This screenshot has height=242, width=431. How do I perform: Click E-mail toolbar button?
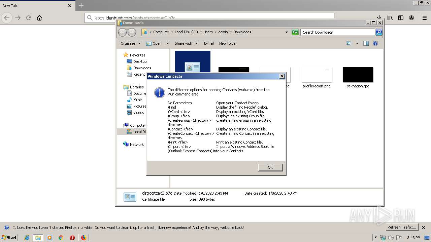209,43
